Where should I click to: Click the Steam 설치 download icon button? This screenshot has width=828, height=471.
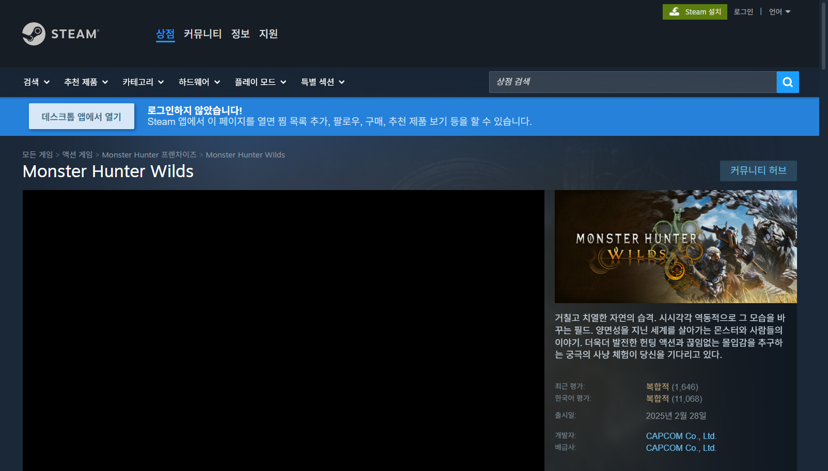(x=695, y=12)
